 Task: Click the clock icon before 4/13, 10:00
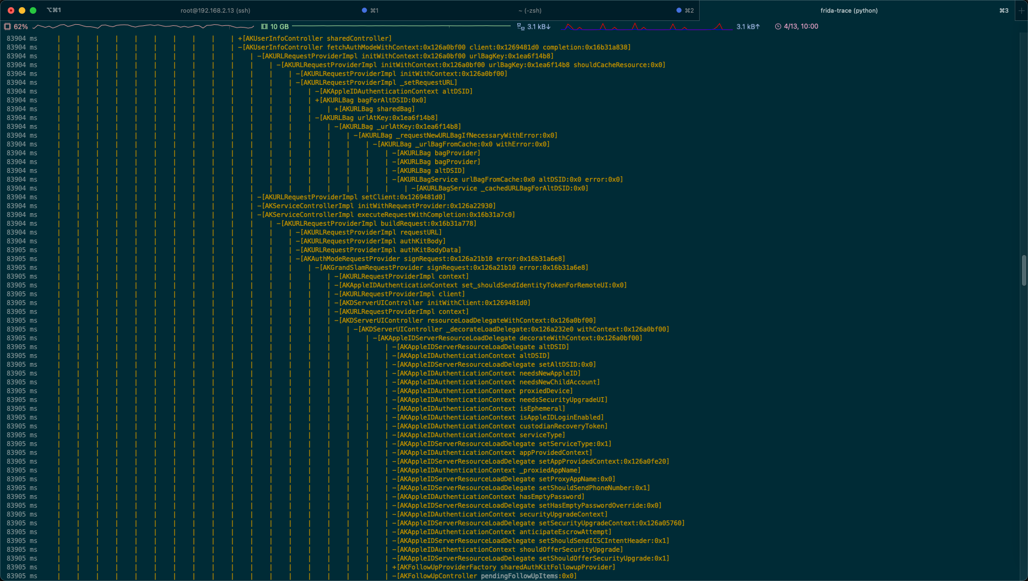coord(778,26)
